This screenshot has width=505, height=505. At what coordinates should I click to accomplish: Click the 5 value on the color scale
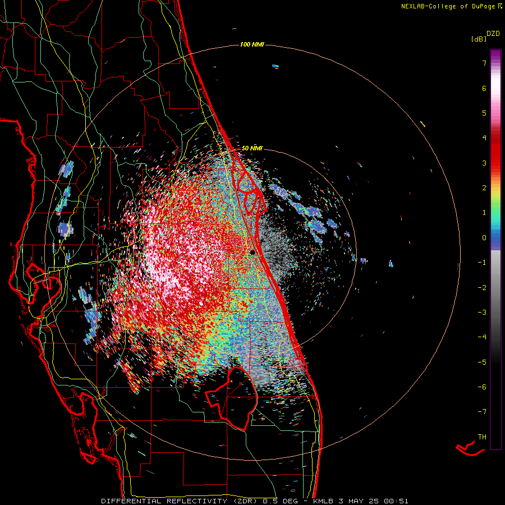(x=484, y=113)
